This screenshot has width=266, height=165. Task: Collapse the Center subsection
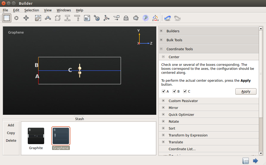click(163, 57)
